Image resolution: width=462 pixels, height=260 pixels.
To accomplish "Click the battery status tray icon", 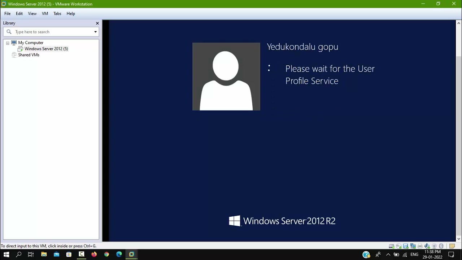I will (396, 255).
